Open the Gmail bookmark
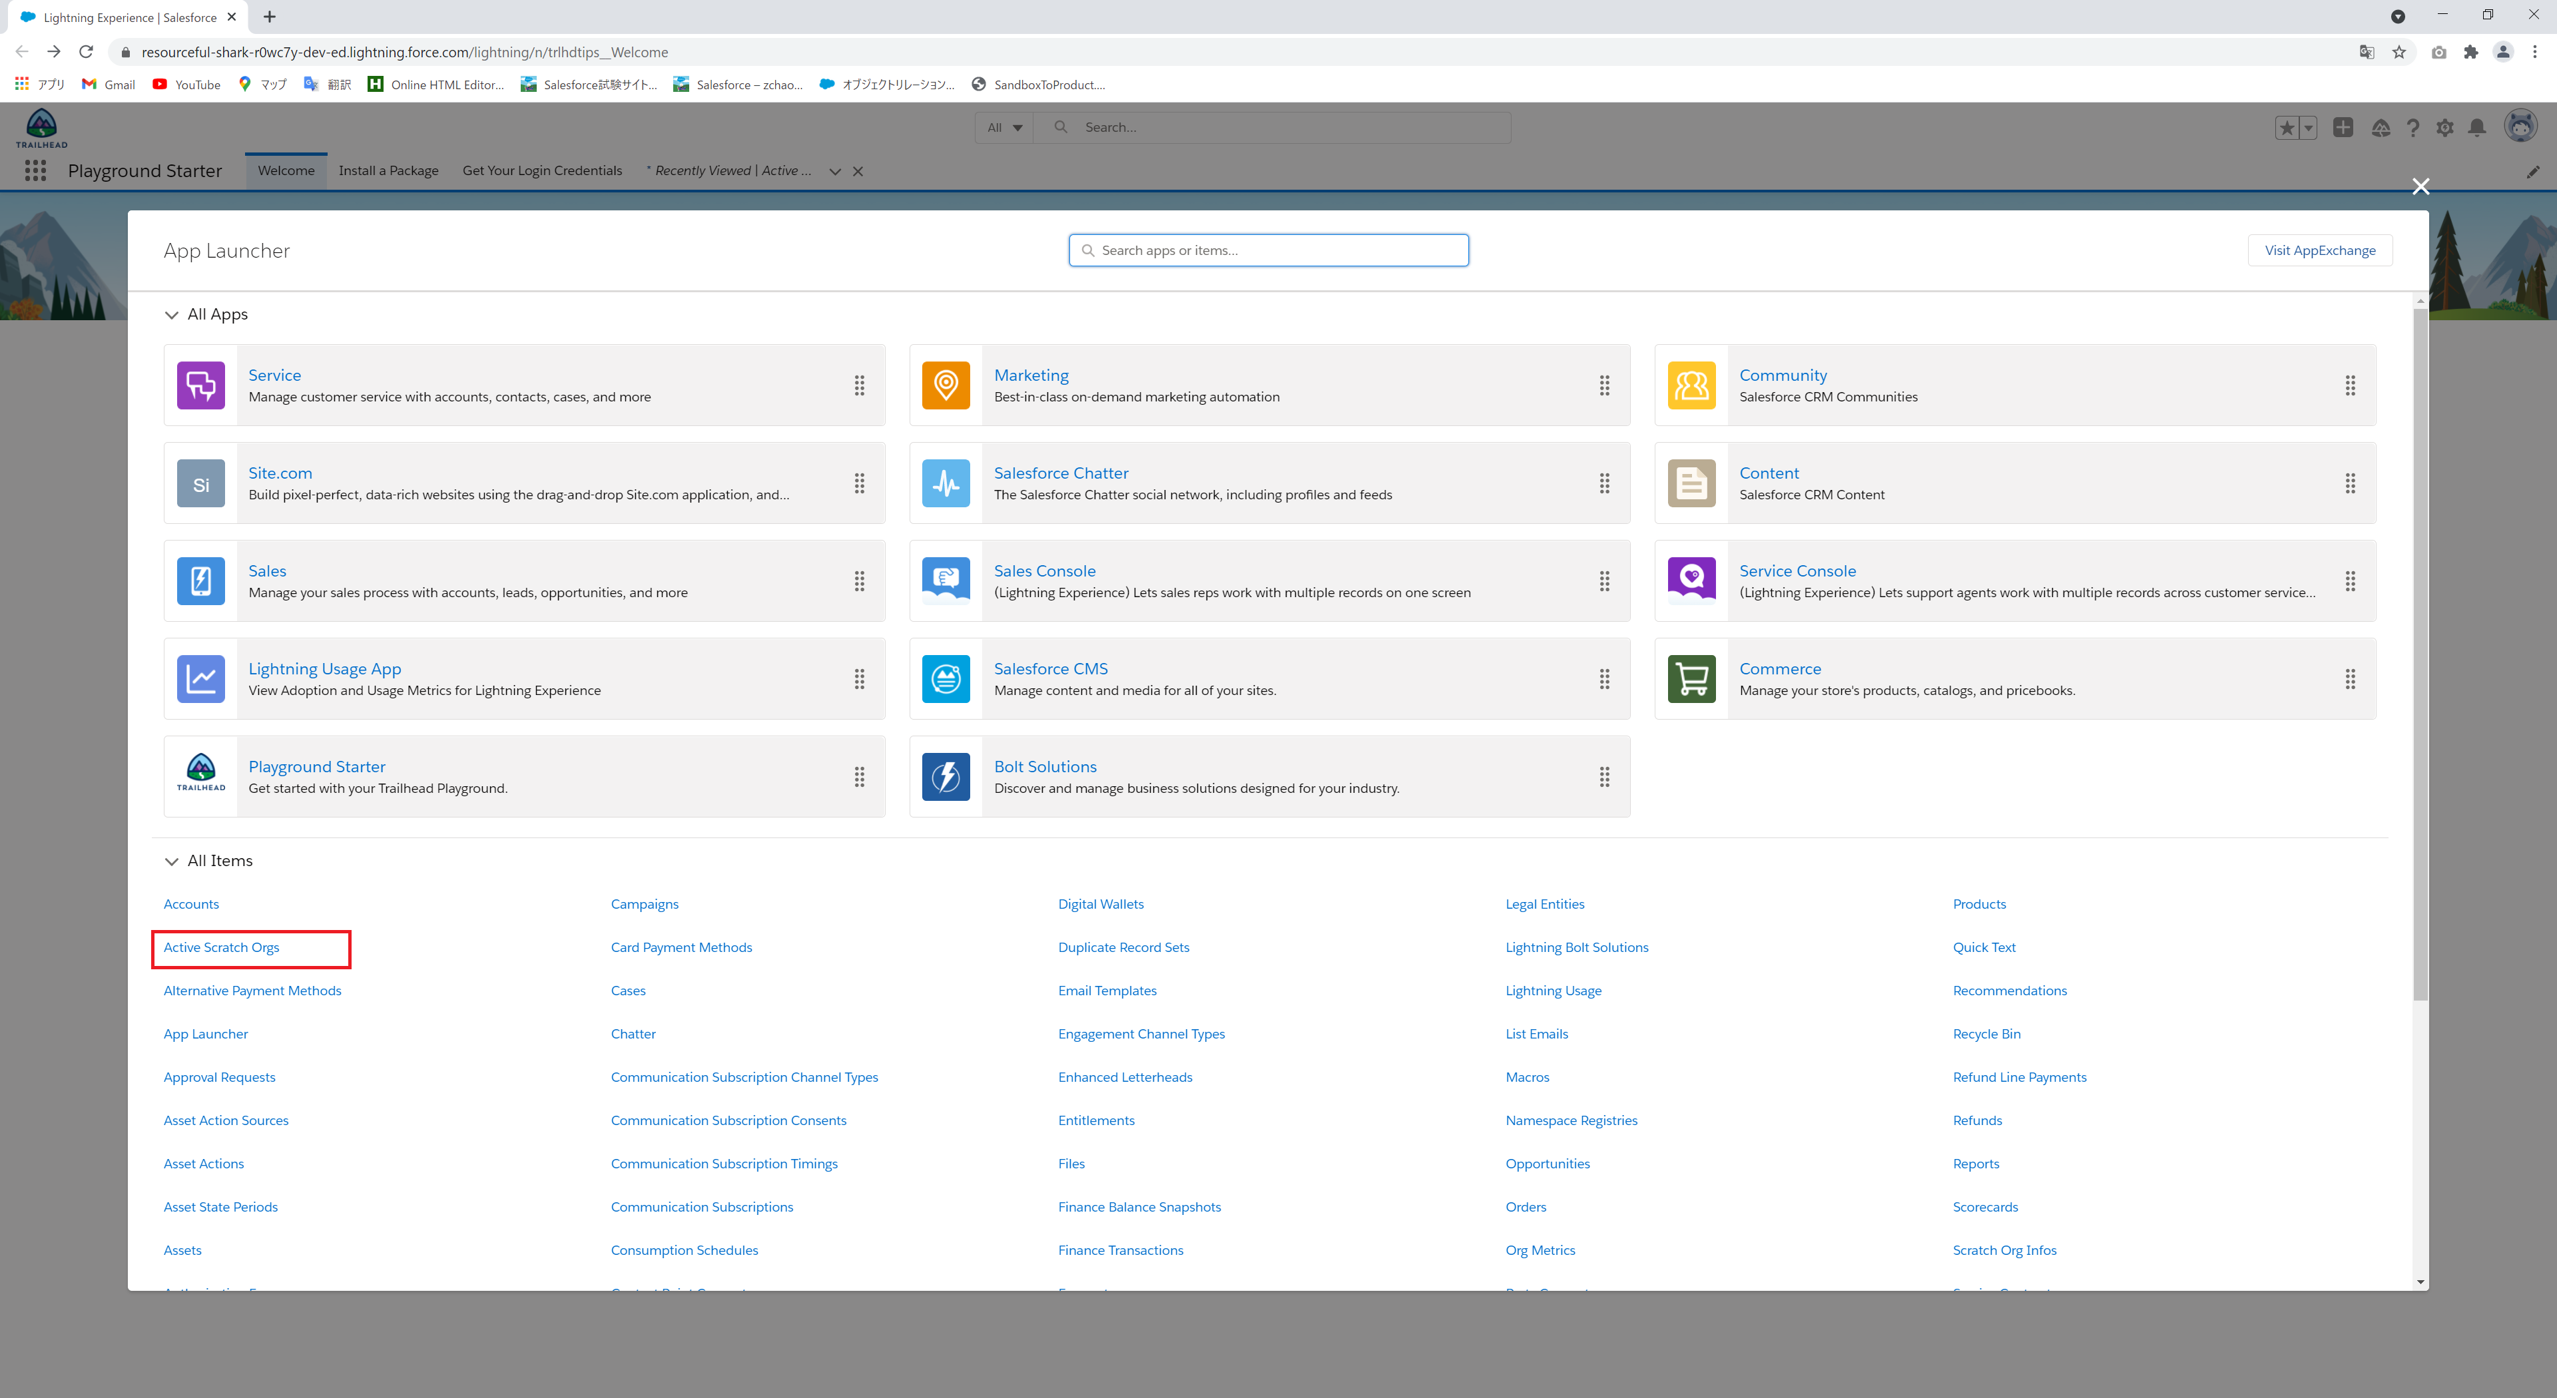The height and width of the screenshot is (1398, 2557). point(108,85)
